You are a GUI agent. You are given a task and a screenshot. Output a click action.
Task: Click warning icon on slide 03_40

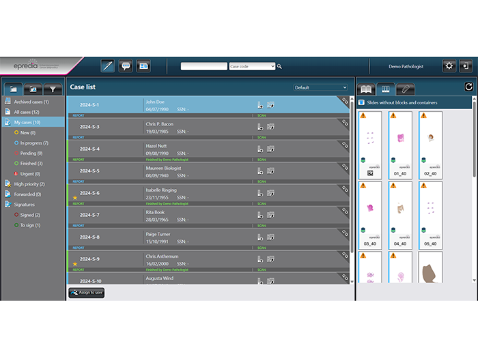point(363,185)
